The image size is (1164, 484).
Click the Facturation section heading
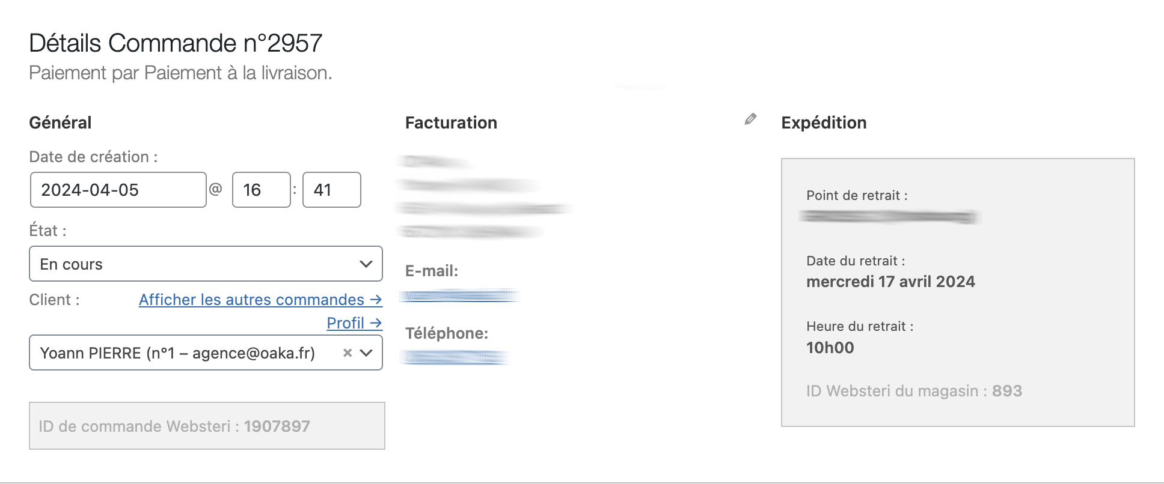point(451,123)
